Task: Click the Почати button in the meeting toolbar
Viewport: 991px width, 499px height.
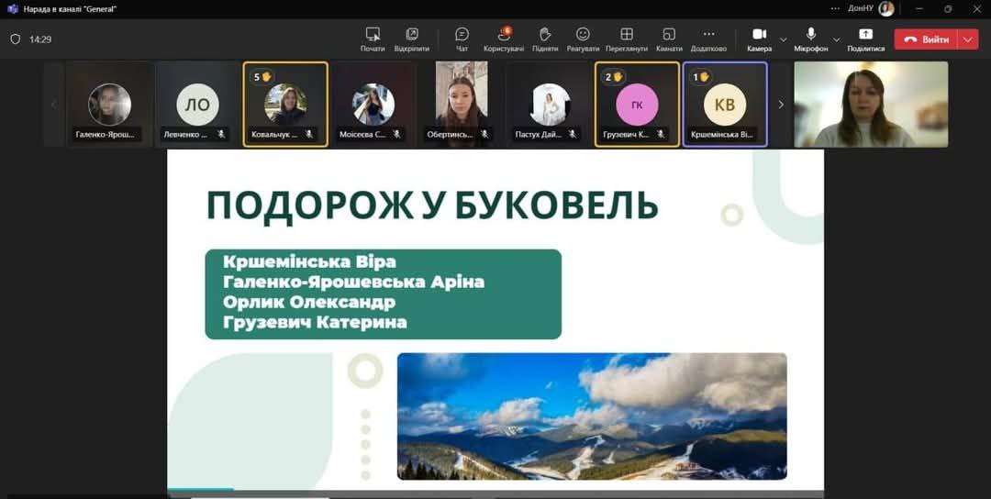Action: (373, 39)
